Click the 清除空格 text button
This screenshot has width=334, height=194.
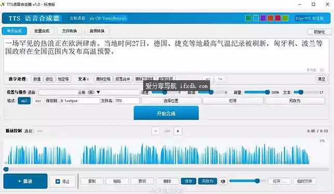click(103, 79)
